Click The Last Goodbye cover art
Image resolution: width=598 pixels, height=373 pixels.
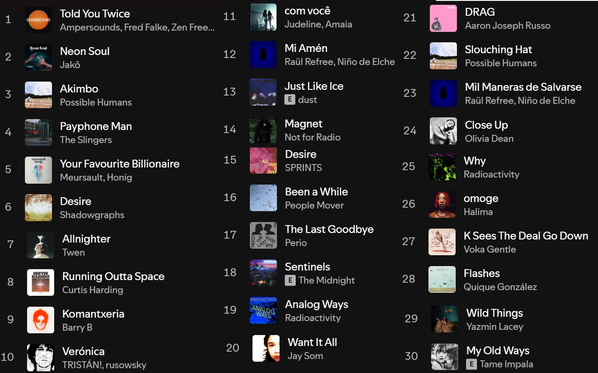click(x=263, y=235)
